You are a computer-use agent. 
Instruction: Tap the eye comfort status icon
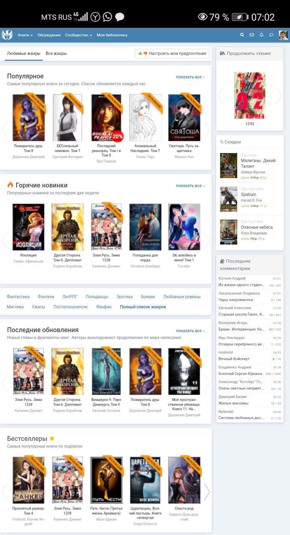(x=202, y=17)
